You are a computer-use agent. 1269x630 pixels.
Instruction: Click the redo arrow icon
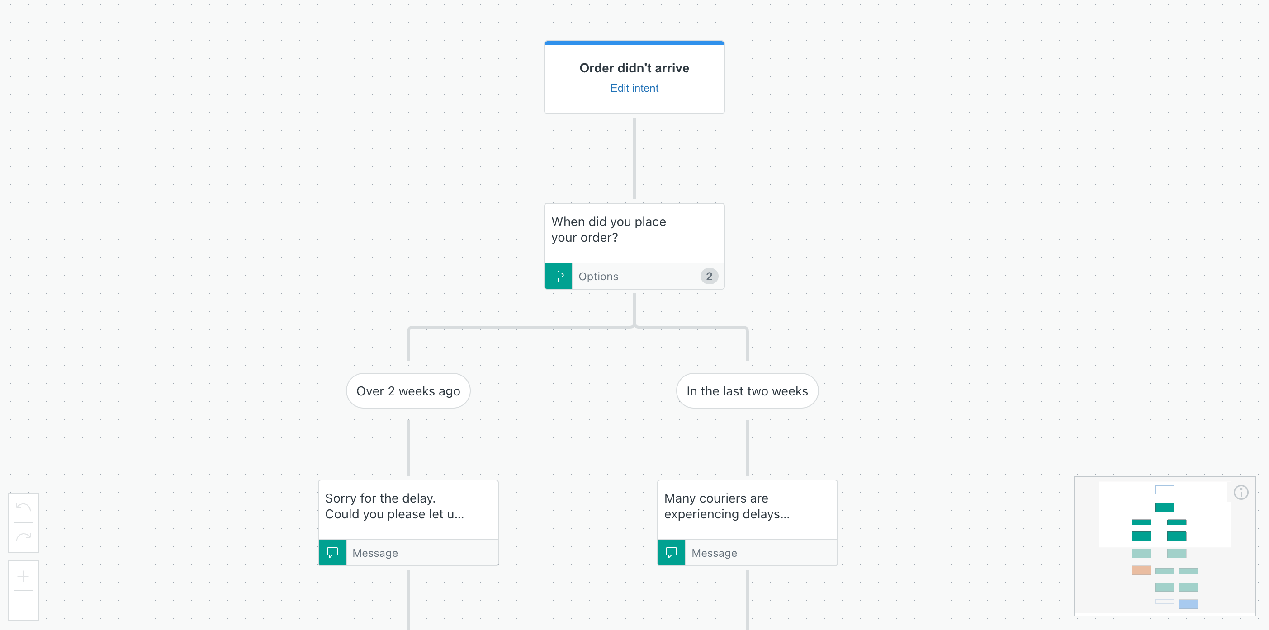[x=23, y=537]
